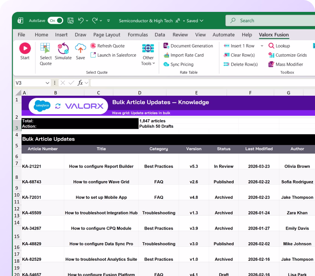Open the Formulas tab
The image size is (315, 276).
(138, 35)
